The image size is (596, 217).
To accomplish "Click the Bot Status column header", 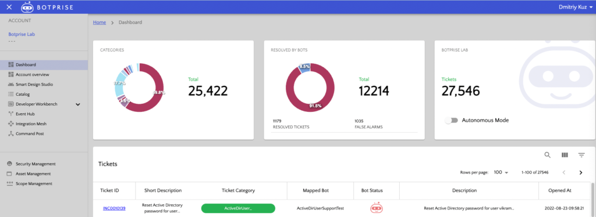I will point(372,190).
